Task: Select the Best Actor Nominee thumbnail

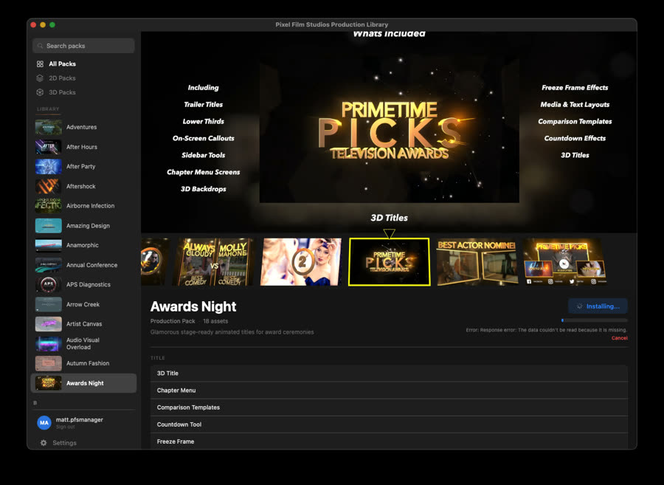Action: tap(477, 262)
